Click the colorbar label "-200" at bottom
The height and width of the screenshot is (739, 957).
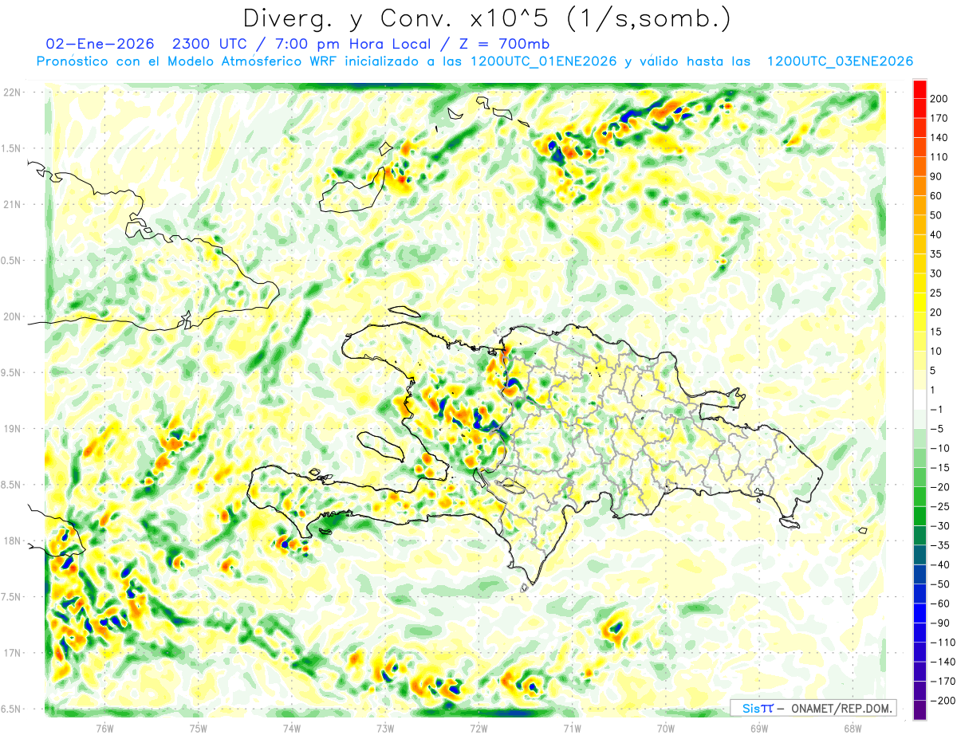943,702
